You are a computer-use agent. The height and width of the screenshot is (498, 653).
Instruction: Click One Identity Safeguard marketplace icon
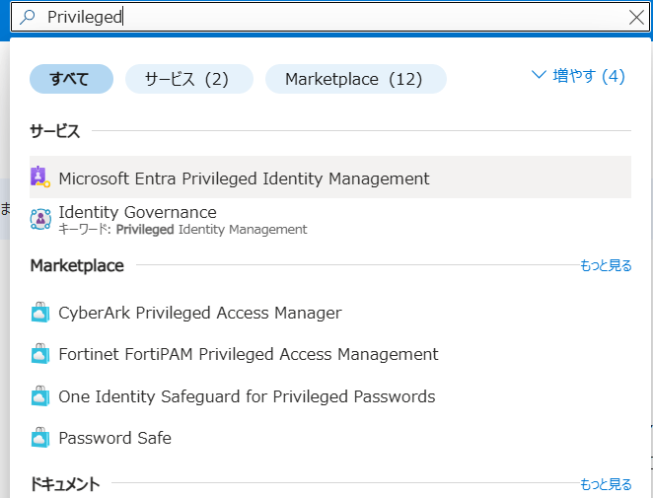[40, 396]
